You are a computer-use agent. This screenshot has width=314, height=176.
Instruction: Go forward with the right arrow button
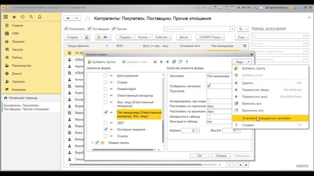pos(77,18)
